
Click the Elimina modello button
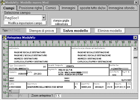coord(110,31)
